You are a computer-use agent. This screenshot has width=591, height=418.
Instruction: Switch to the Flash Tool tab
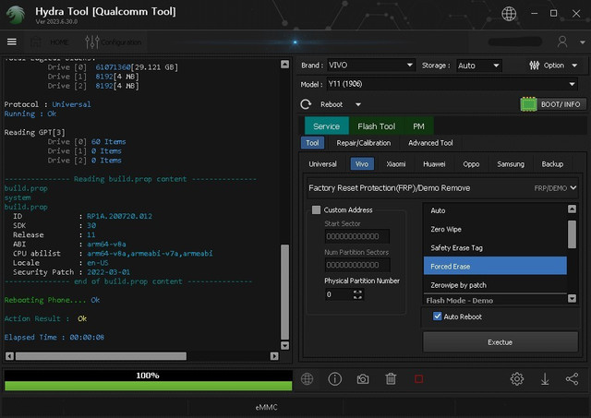[377, 125]
